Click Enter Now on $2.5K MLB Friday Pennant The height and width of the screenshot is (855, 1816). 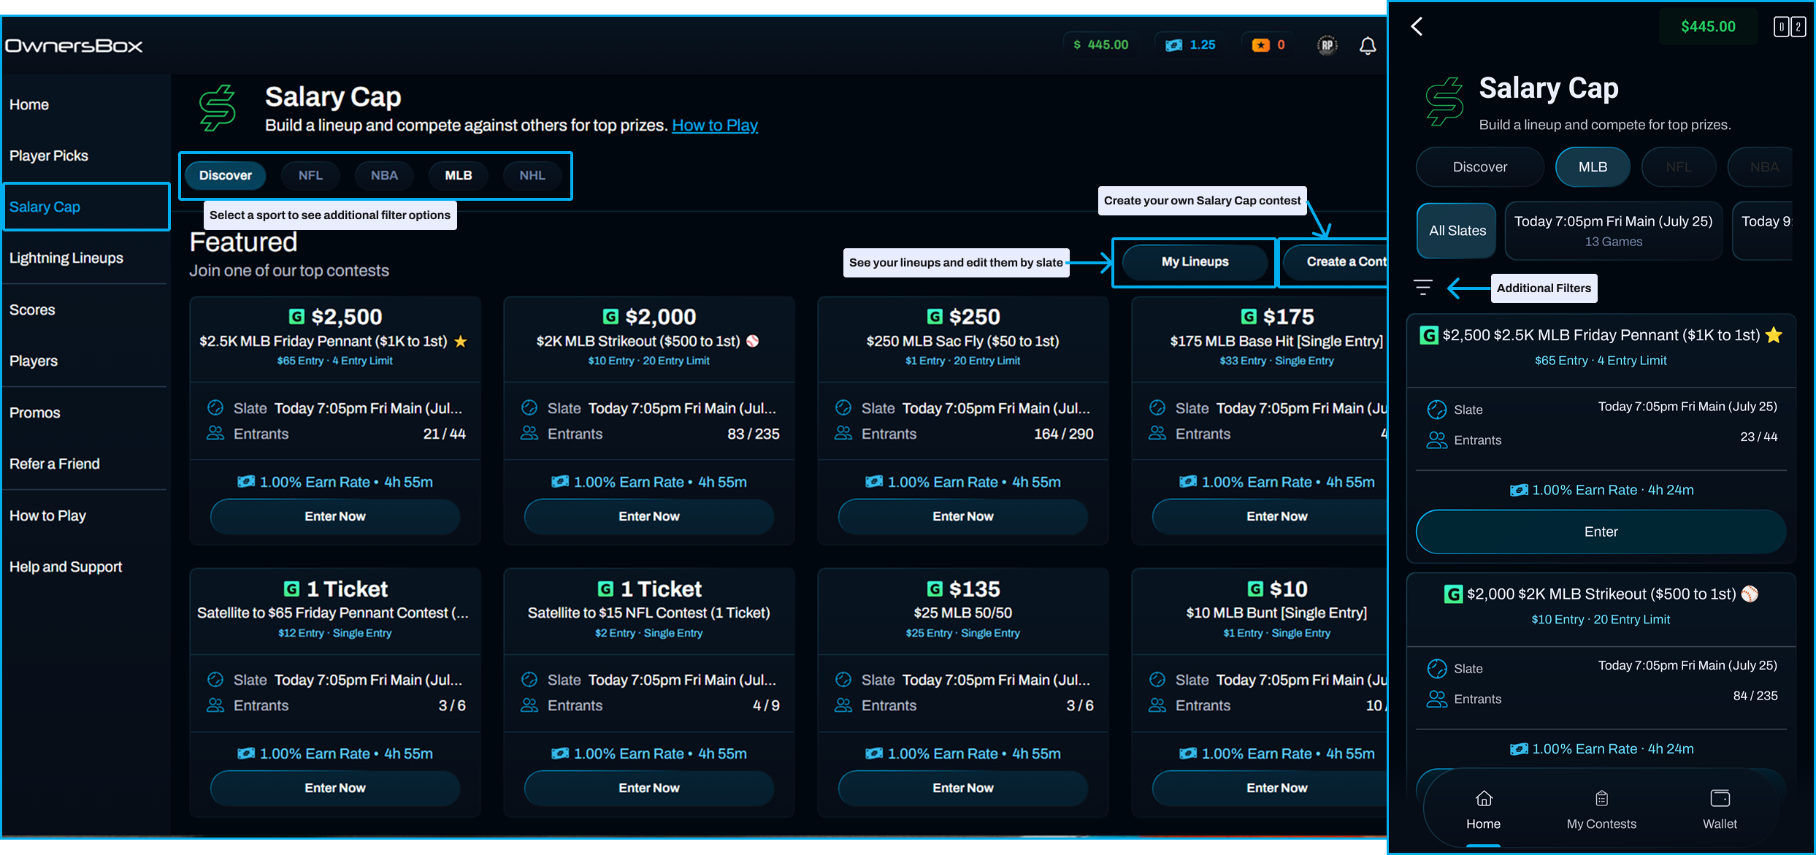335,516
